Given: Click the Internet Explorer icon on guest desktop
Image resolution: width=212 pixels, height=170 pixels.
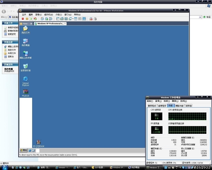Looking at the screenshot, I should (26, 81).
